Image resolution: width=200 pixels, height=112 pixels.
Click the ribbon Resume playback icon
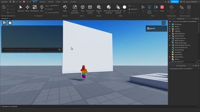(156, 7)
